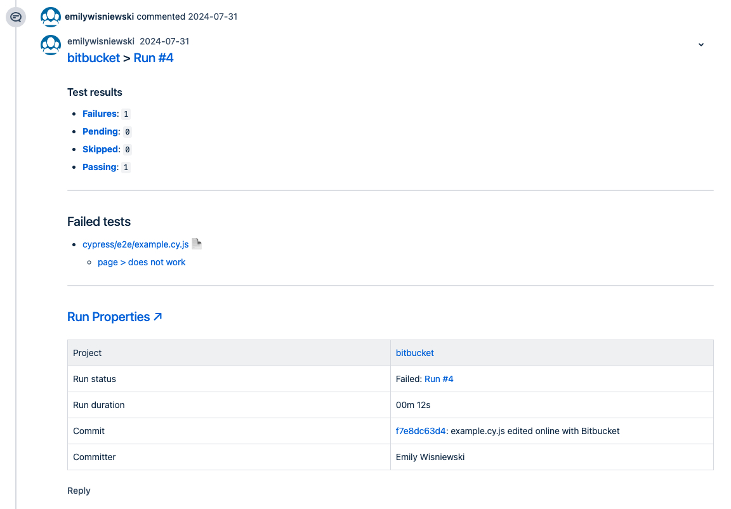
Task: Click the Pending count badge
Action: click(x=127, y=131)
